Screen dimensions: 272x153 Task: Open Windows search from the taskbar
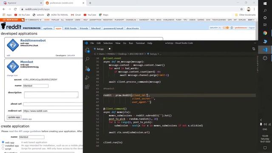pyautogui.click(x=265, y=11)
